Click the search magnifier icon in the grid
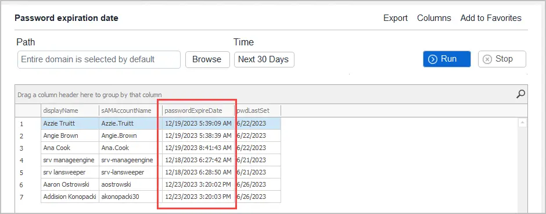Screen dimensions: 546x214 coord(520,94)
